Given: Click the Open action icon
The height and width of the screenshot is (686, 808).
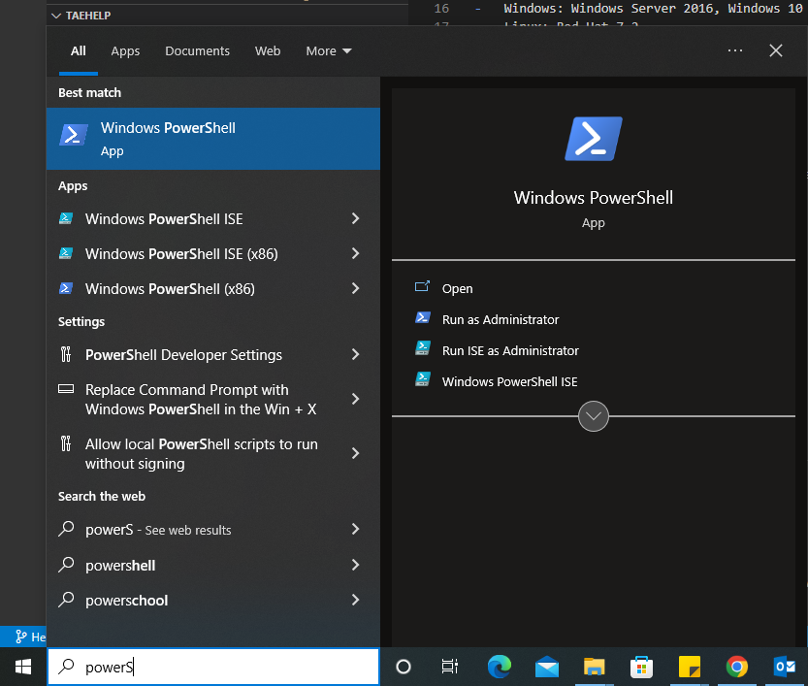Looking at the screenshot, I should pyautogui.click(x=422, y=287).
